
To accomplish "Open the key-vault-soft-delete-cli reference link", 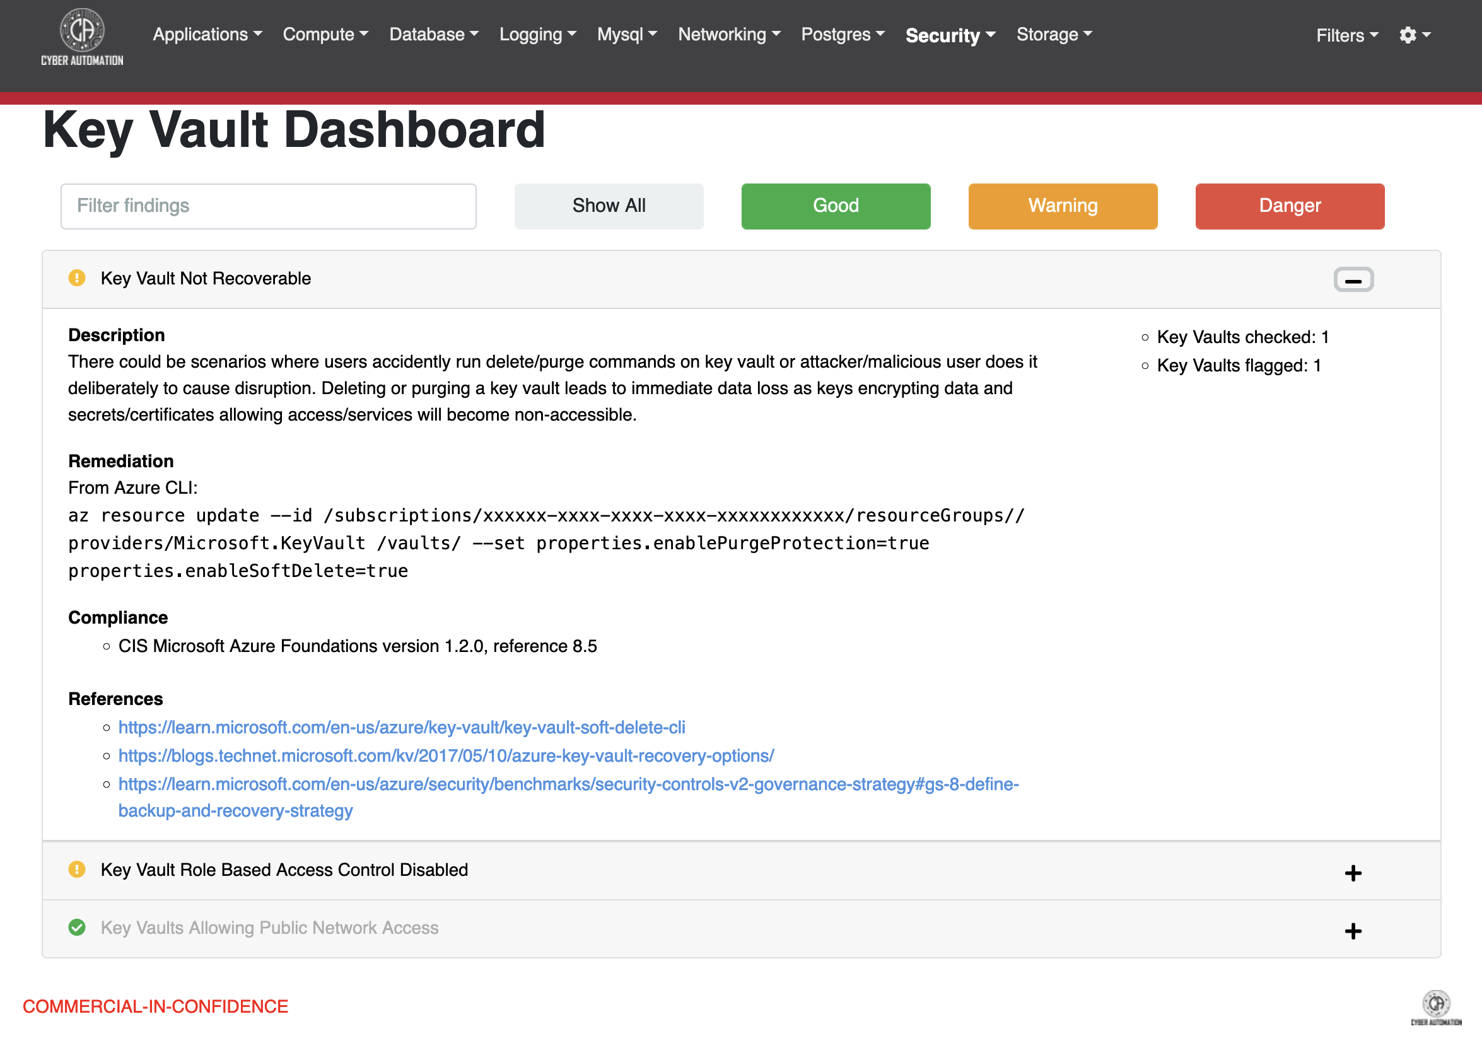I will click(x=402, y=727).
